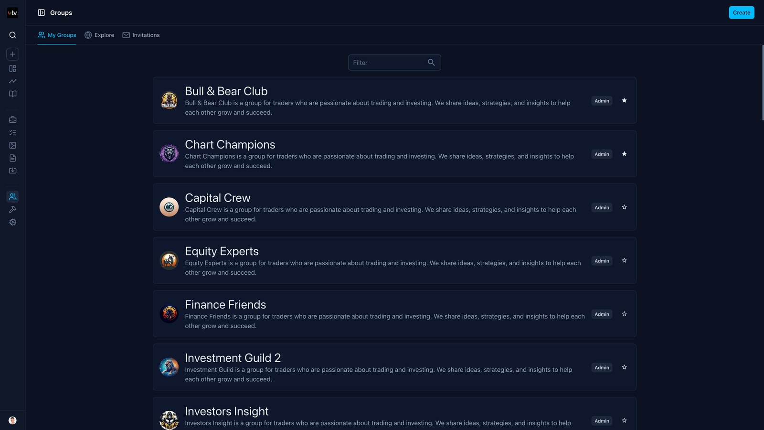
Task: Open the book icon in sidebar
Action: [13, 94]
